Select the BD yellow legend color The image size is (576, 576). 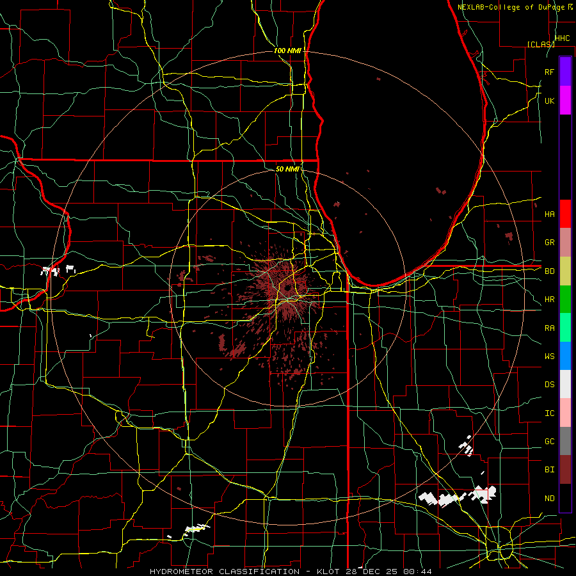(x=565, y=271)
